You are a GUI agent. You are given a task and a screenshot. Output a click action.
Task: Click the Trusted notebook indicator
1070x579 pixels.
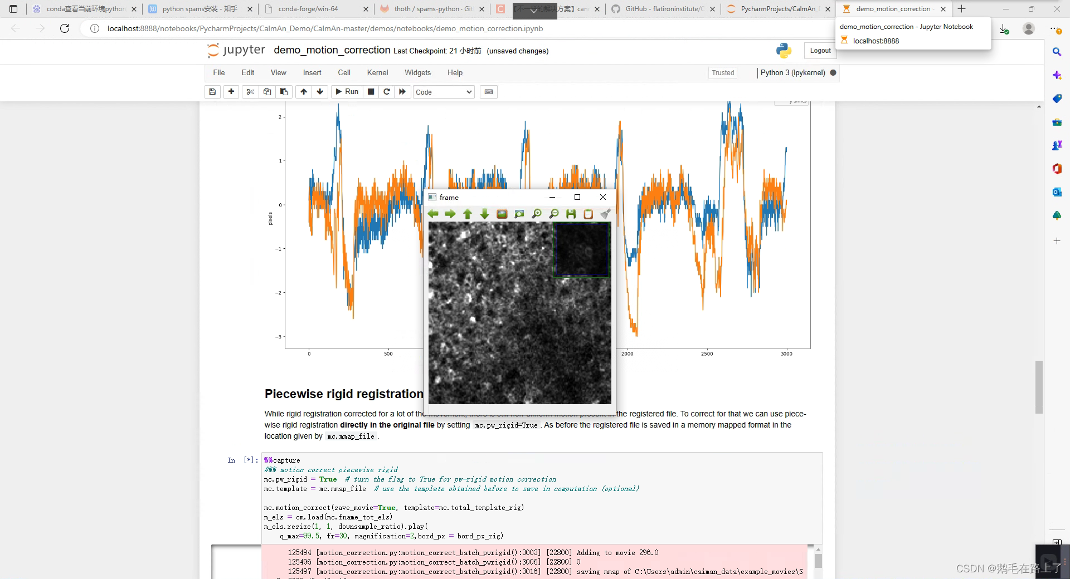(723, 73)
